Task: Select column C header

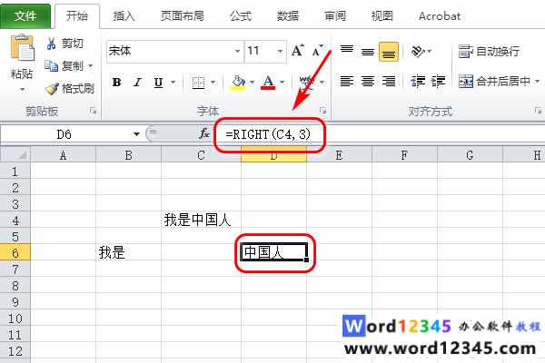Action: coord(202,155)
